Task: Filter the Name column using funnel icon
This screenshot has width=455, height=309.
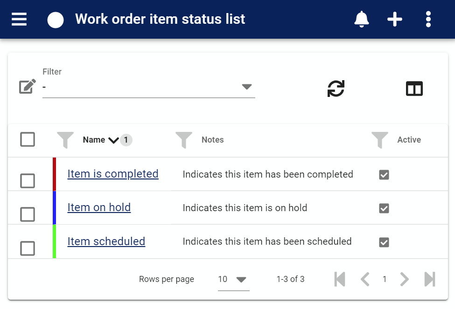Action: coord(65,140)
